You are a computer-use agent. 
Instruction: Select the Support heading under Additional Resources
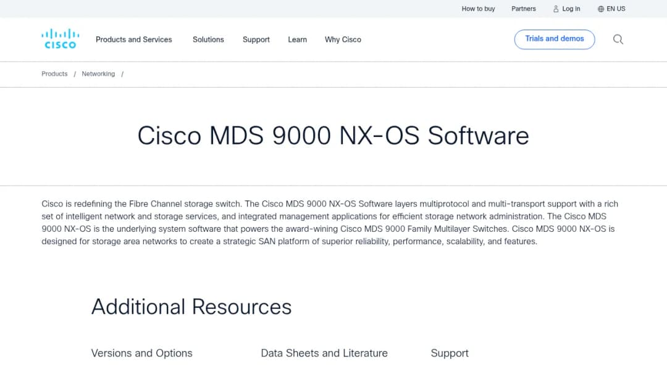pyautogui.click(x=450, y=353)
